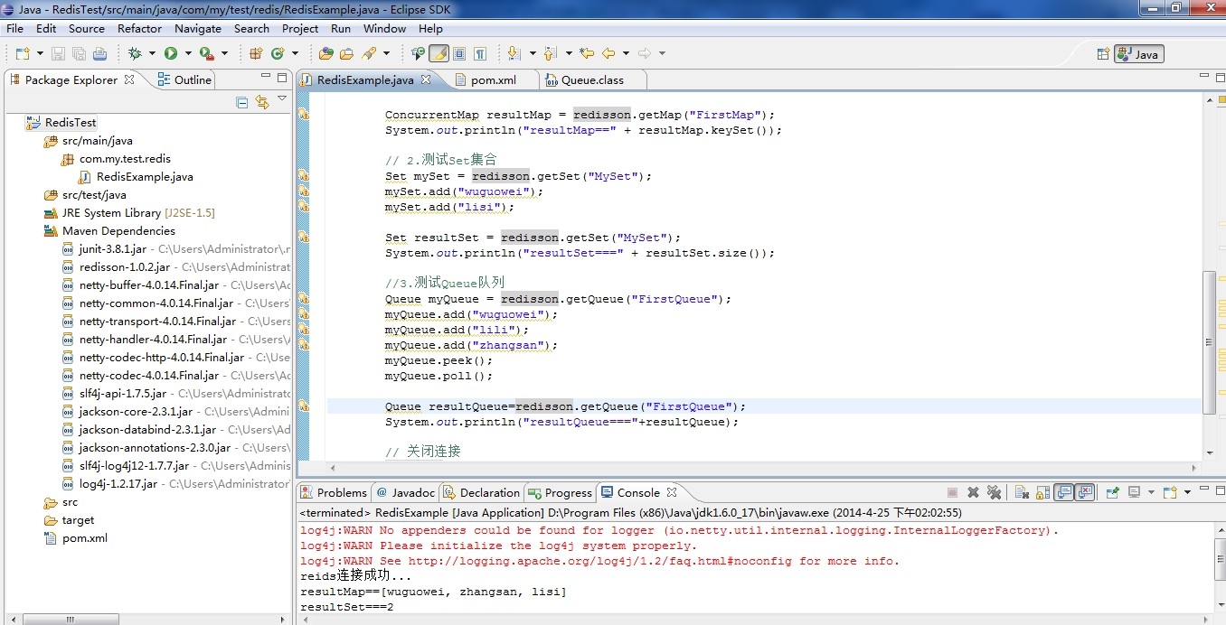
Task: Switch to the pom.xml editor tab
Action: click(493, 80)
